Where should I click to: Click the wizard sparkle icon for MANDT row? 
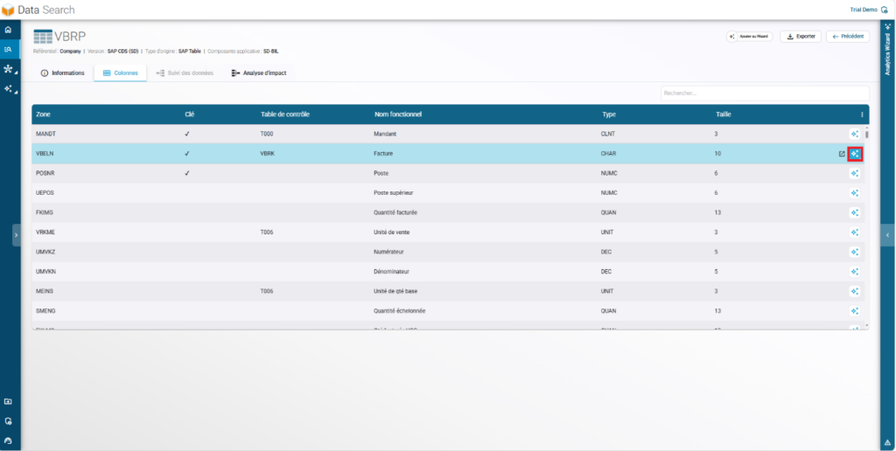coord(854,134)
